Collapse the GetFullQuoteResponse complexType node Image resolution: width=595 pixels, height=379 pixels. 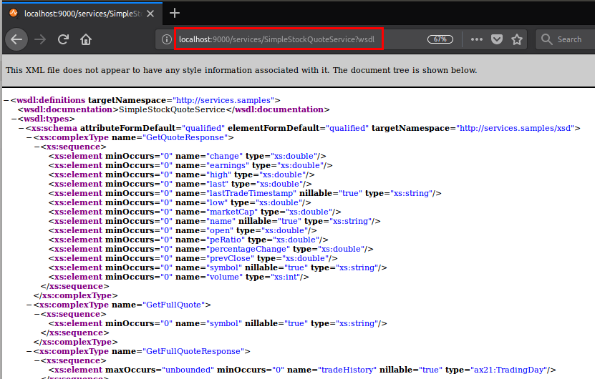(x=28, y=351)
